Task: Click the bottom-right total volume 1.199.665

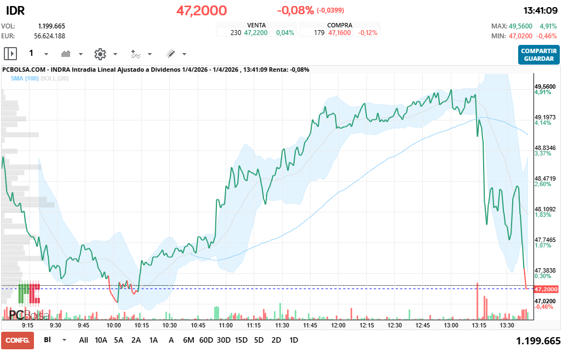Action: (538, 341)
